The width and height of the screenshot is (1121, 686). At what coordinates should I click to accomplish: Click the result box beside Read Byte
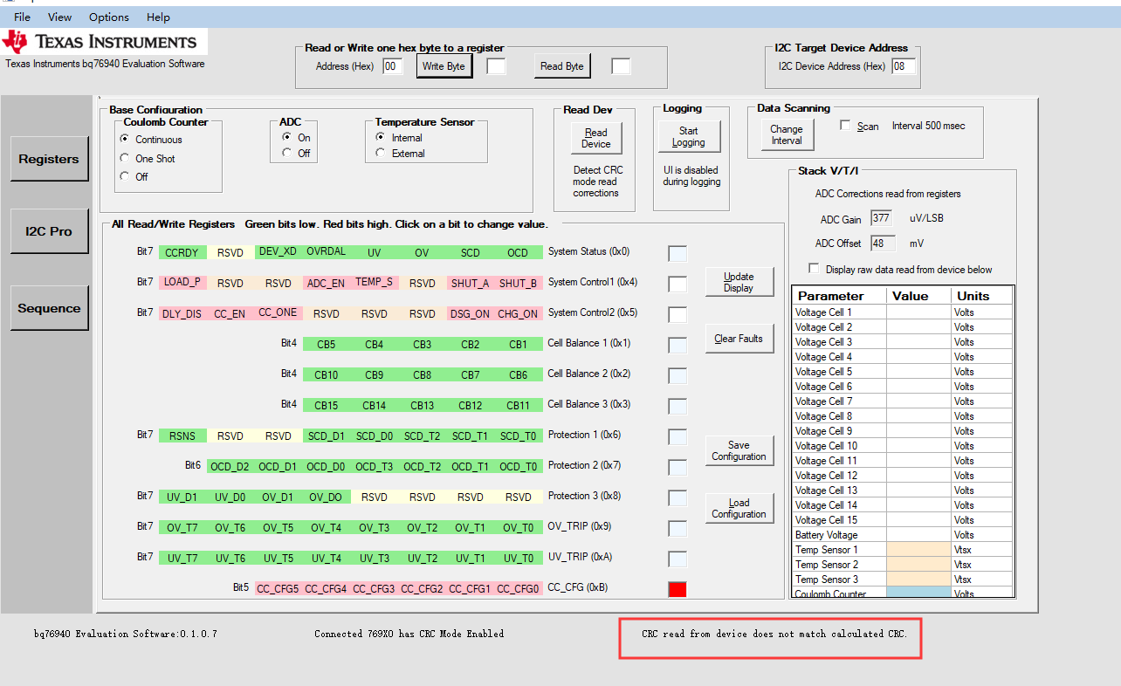tap(621, 66)
